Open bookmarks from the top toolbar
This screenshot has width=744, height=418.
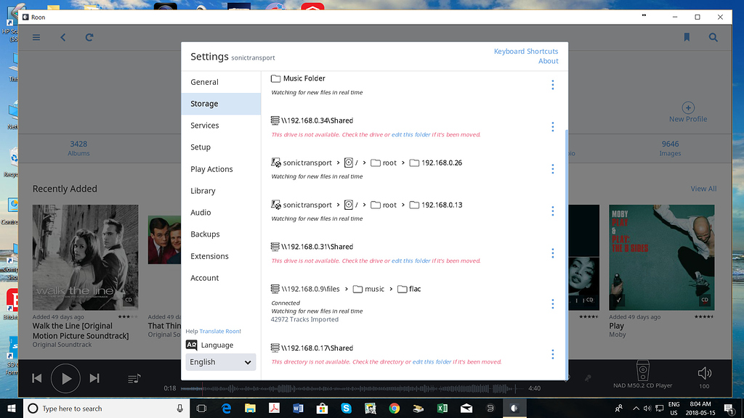[687, 37]
